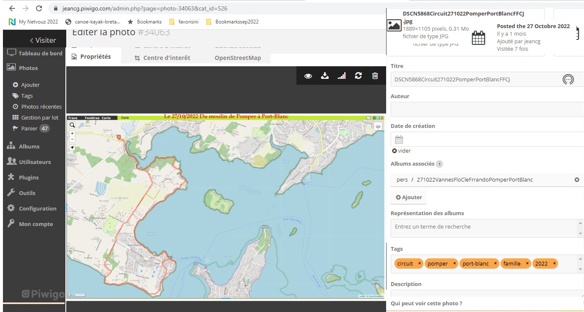This screenshot has height=312, width=584.
Task: Switch to the OpenStreetMap tab
Action: 238,58
